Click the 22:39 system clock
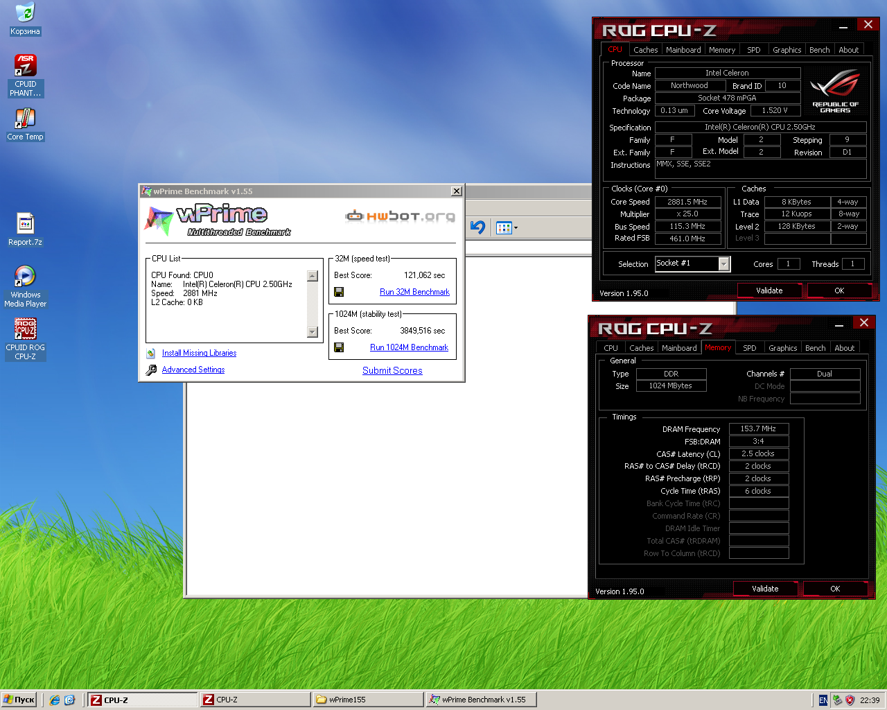Screen dimensions: 887x710 (870, 700)
